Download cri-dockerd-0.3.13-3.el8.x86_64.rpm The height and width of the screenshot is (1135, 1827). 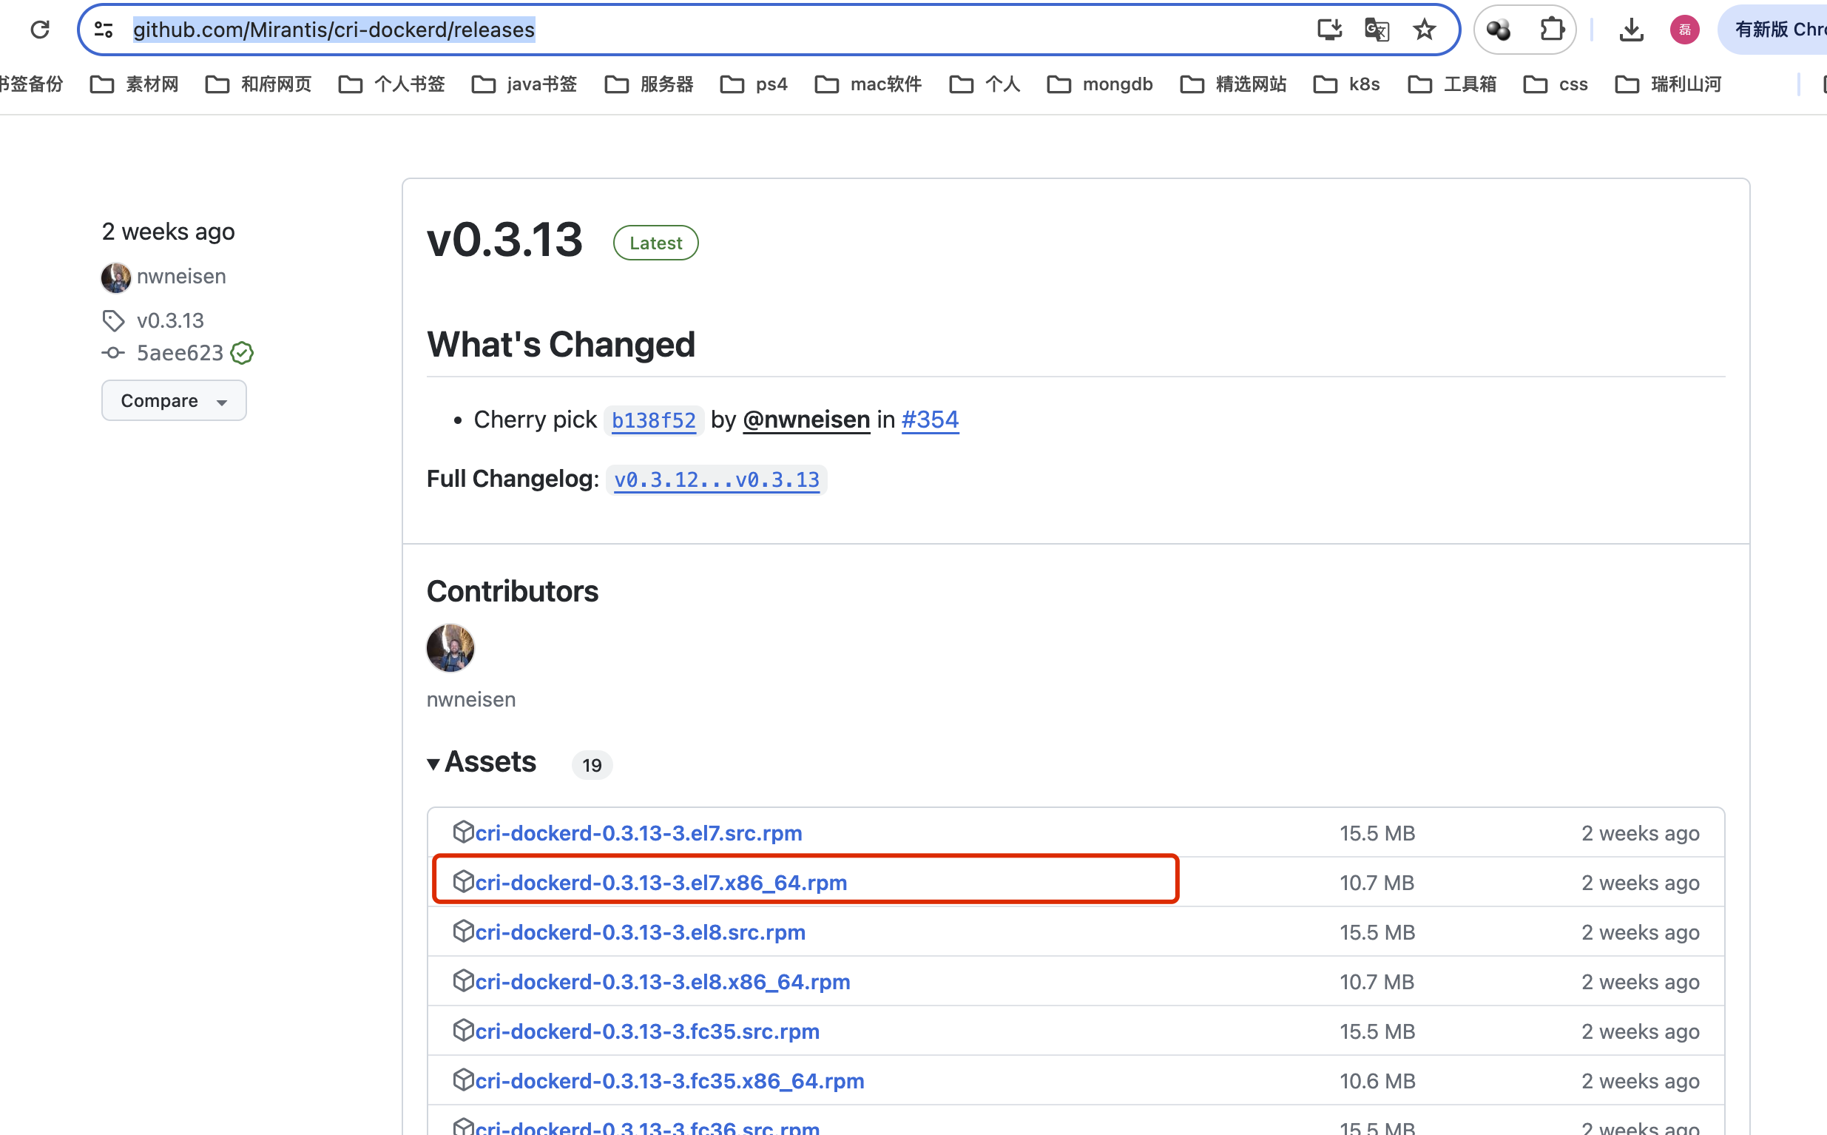click(663, 982)
